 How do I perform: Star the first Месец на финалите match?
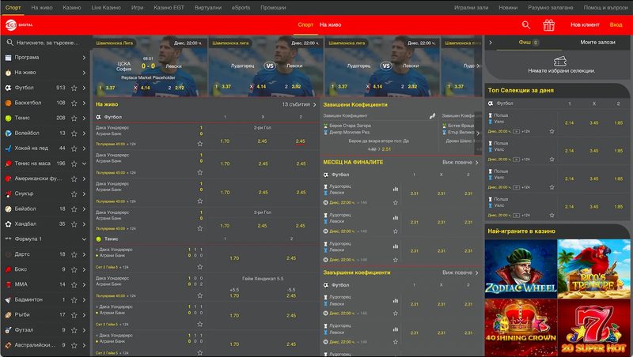[x=396, y=203]
